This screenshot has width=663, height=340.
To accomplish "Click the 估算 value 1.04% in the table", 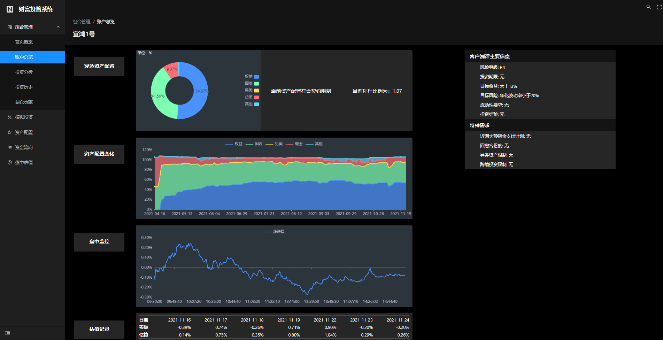I will (x=330, y=335).
